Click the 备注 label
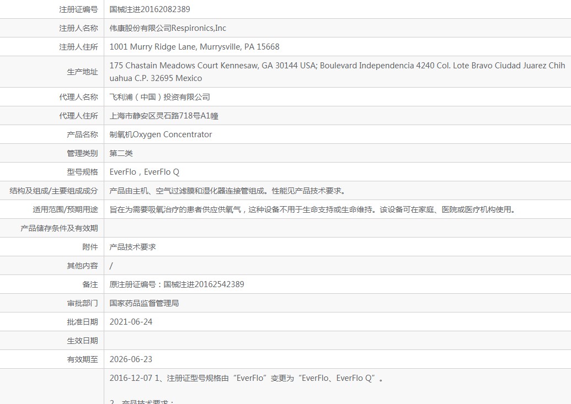This screenshot has height=404, width=571. [x=90, y=284]
